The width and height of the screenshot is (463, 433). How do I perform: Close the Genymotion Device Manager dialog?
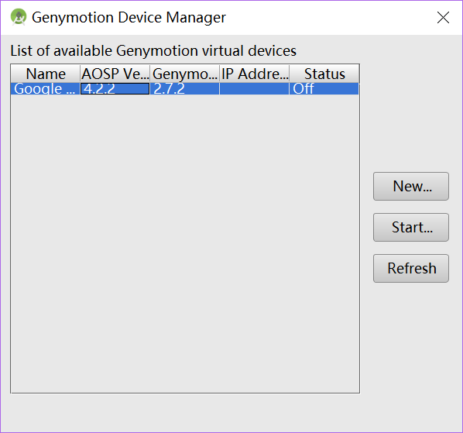(x=443, y=17)
